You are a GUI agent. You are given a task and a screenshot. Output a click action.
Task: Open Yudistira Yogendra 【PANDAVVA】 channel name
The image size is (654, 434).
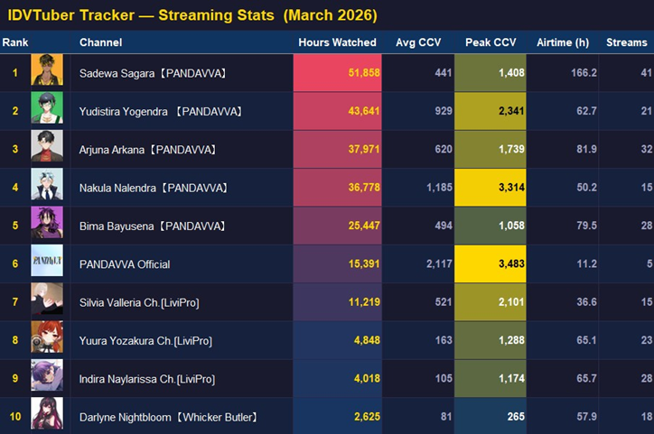161,112
